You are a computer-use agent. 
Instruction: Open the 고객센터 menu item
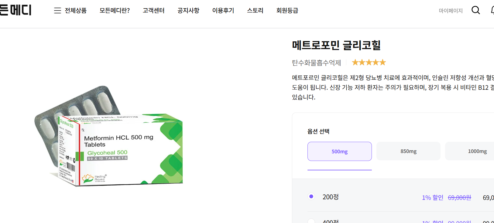pyautogui.click(x=154, y=11)
